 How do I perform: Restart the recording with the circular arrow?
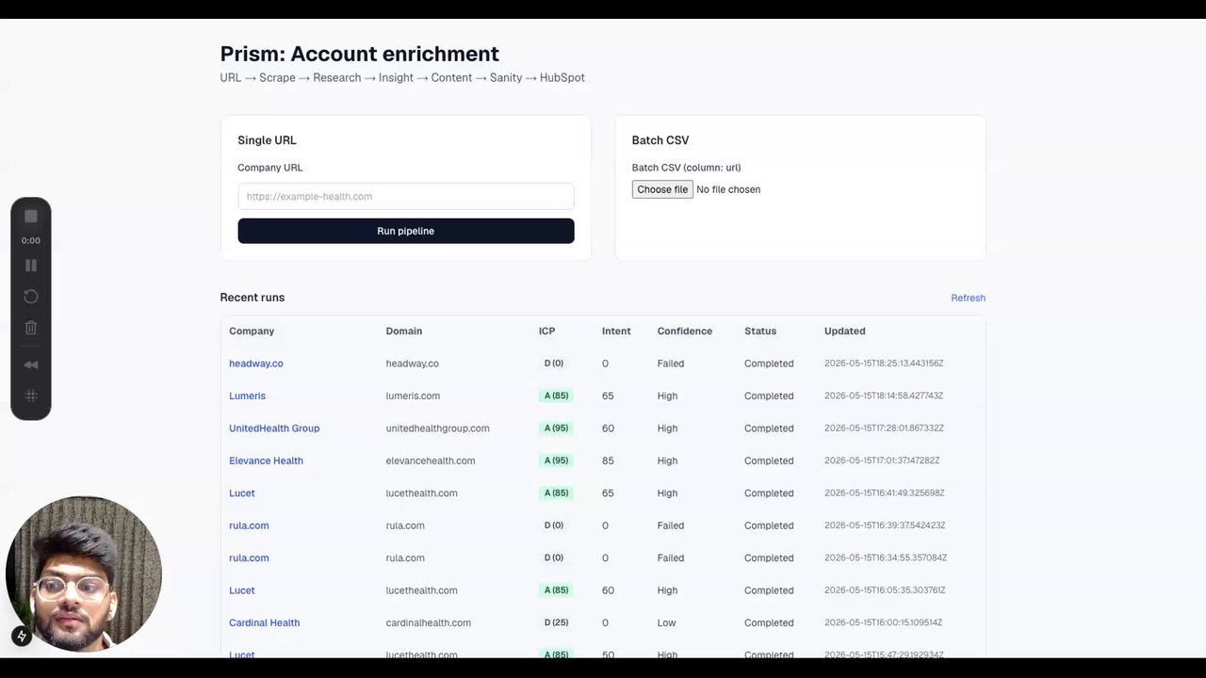[31, 297]
